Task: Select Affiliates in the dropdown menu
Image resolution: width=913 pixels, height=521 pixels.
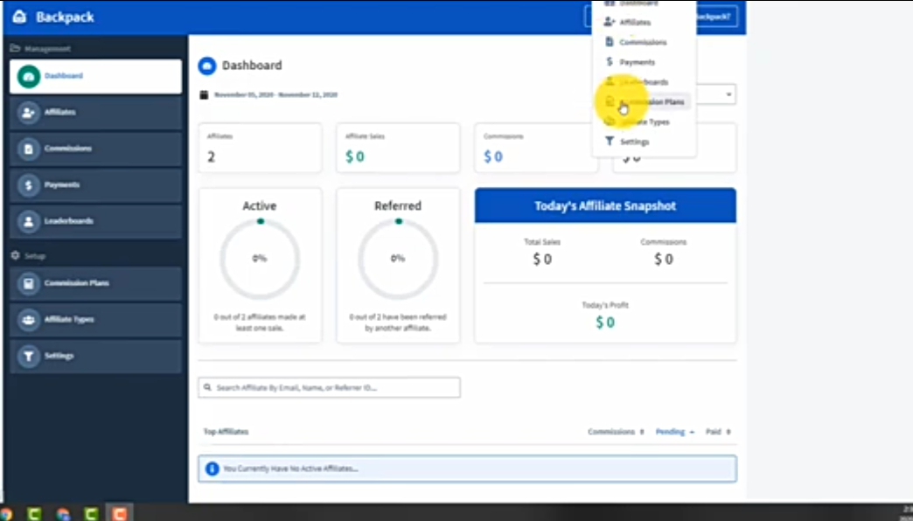Action: [x=635, y=22]
